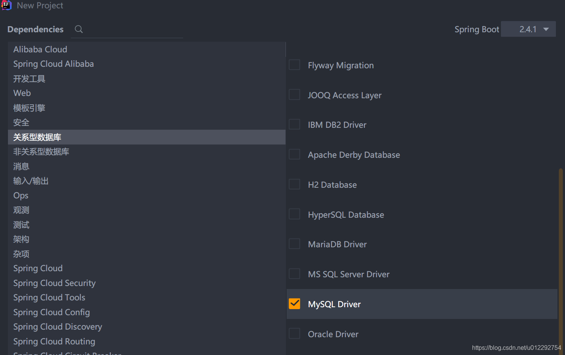Screen dimensions: 565x355
Task: Enable the JOOQ Access Layer dependency
Action: click(295, 94)
